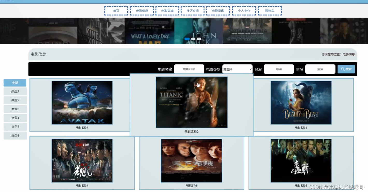Click the 搜索 search button

click(x=346, y=69)
